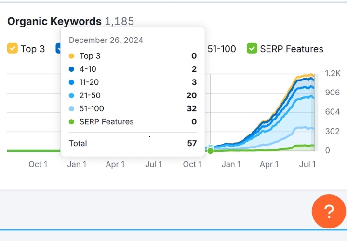
Task: Click the 1,185 keyword count
Action: [x=120, y=22]
